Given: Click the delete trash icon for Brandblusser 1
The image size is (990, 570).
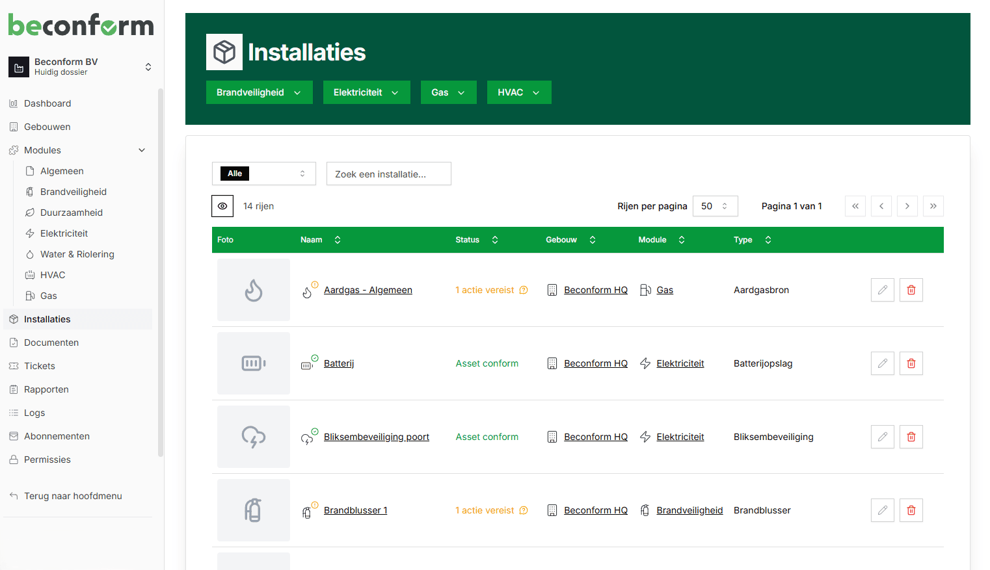Looking at the screenshot, I should click(911, 510).
